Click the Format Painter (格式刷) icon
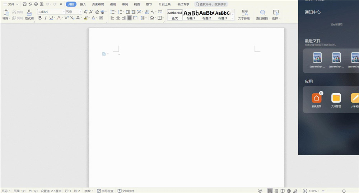Viewport: 359px width, 193px height. [29, 14]
